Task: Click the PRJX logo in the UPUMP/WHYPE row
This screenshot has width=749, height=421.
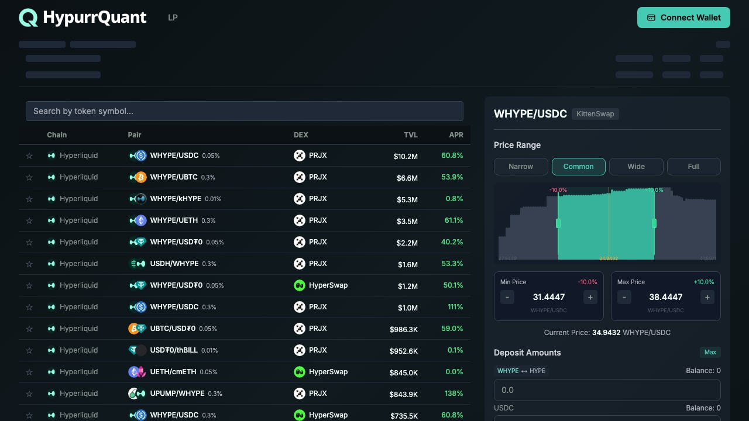Action: [300, 394]
